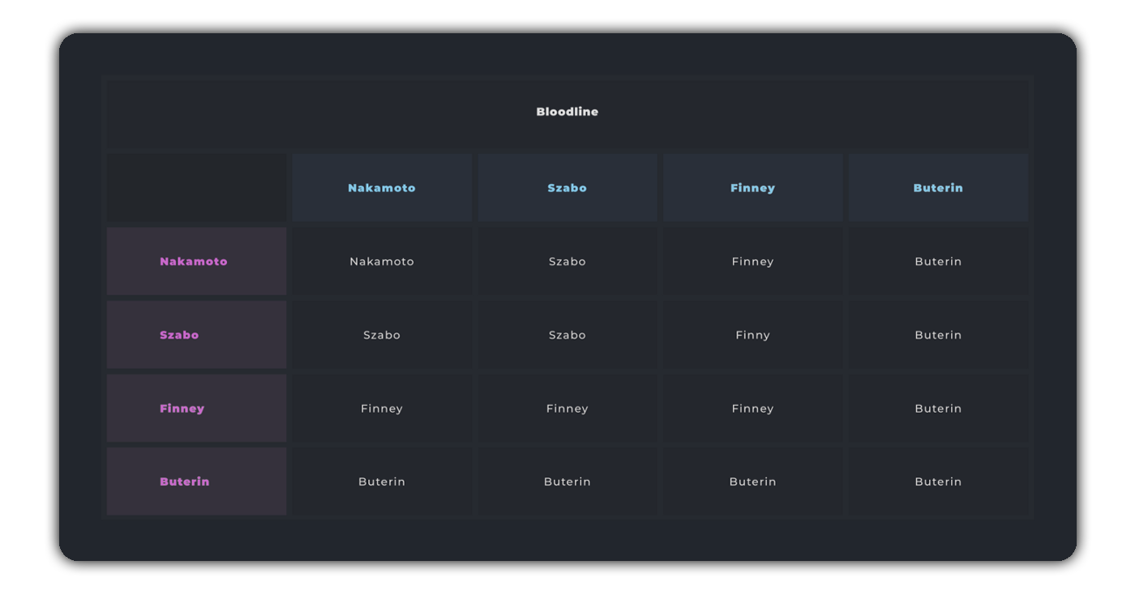1135x595 pixels.
Task: Select the Nakamoto row header
Action: click(x=197, y=261)
